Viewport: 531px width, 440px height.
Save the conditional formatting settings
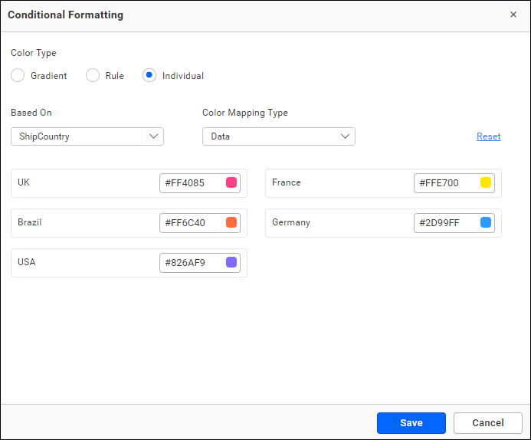(x=411, y=423)
